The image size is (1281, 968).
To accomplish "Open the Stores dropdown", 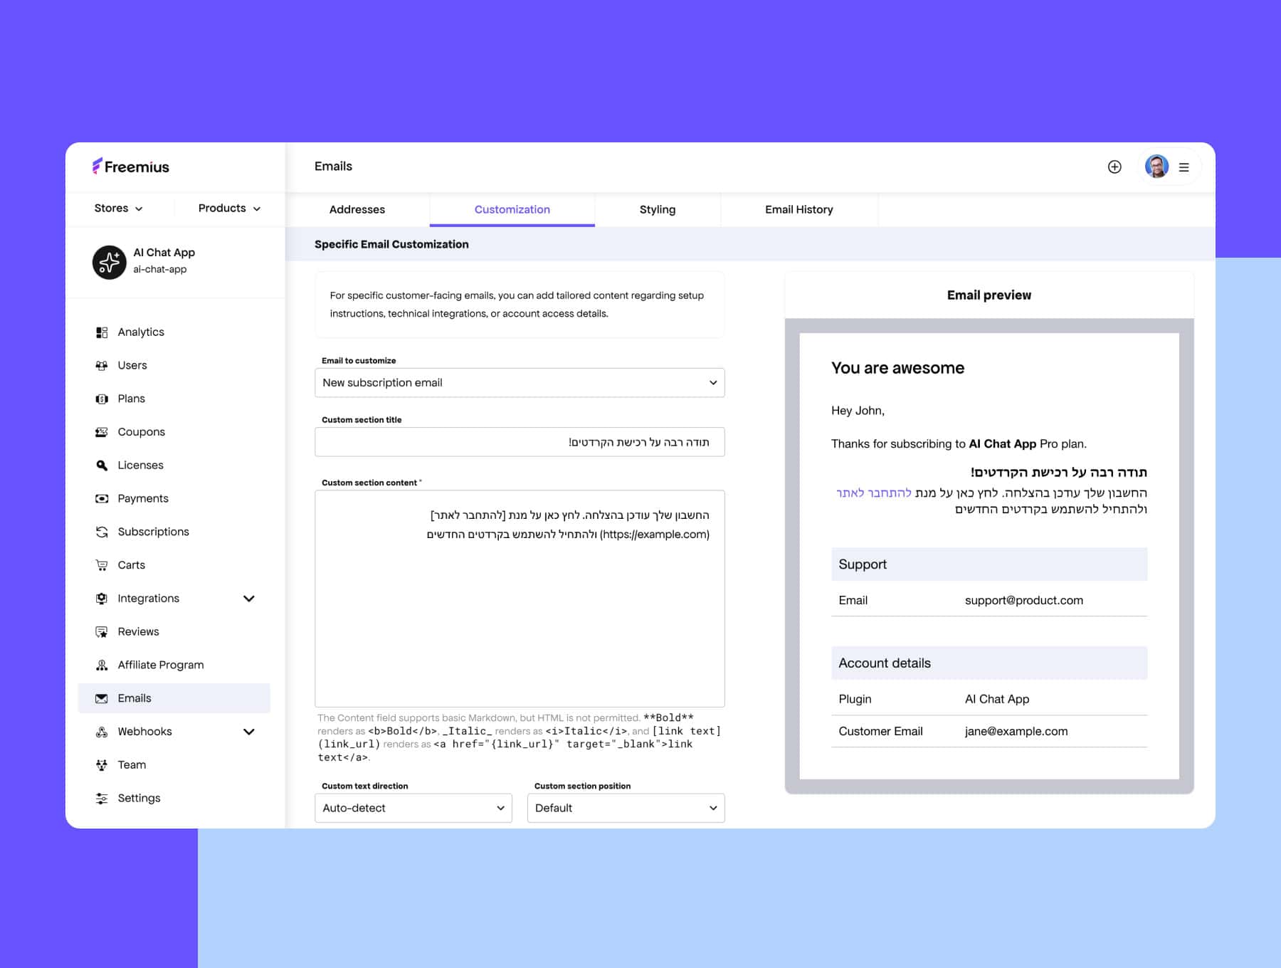I will 118,209.
